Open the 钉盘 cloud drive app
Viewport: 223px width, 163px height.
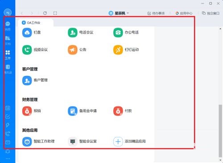[27, 33]
